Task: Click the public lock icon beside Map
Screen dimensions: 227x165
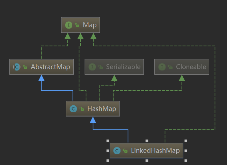Action: pyautogui.click(x=77, y=25)
